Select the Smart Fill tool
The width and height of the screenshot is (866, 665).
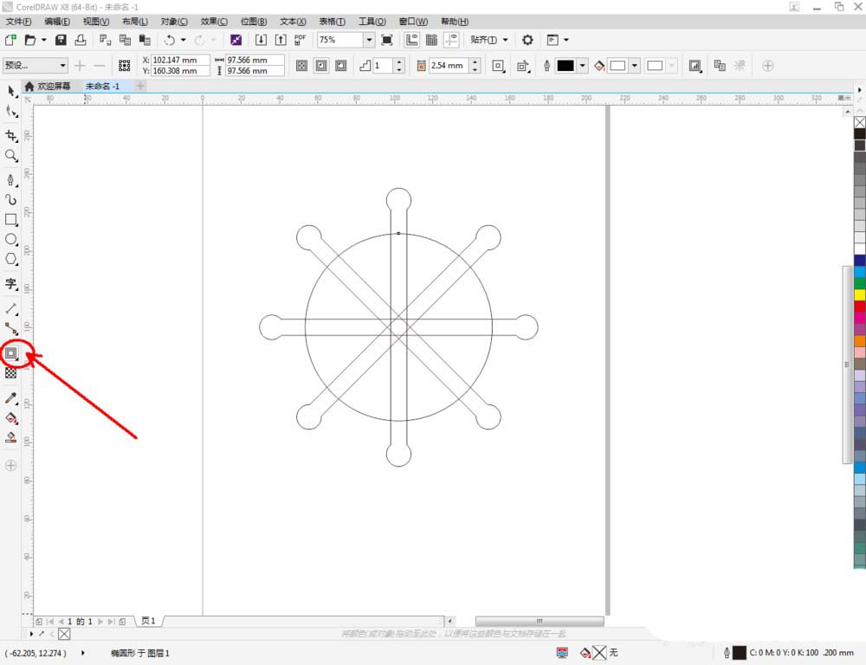tap(11, 438)
